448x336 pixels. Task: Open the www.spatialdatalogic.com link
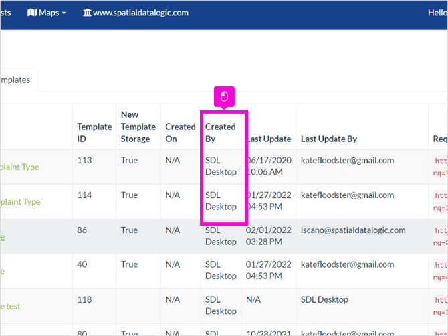136,13
